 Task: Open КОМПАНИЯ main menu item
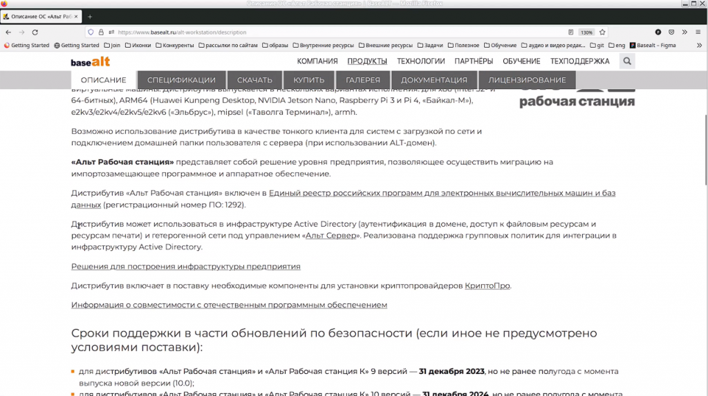(x=317, y=62)
